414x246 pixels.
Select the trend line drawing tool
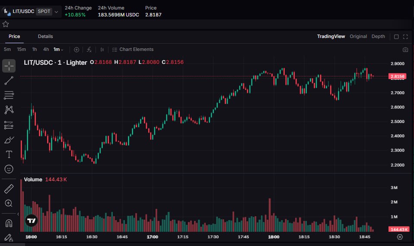tap(9, 81)
